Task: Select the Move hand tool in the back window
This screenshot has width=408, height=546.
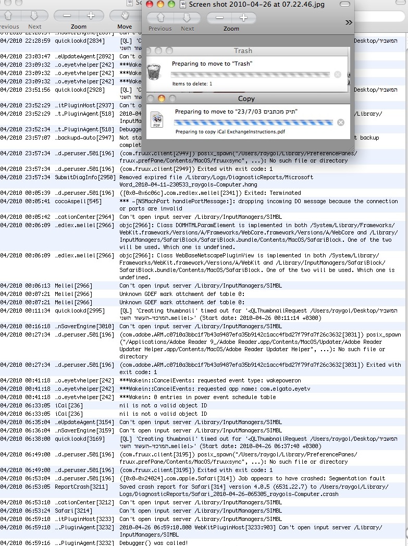Action: click(x=125, y=16)
